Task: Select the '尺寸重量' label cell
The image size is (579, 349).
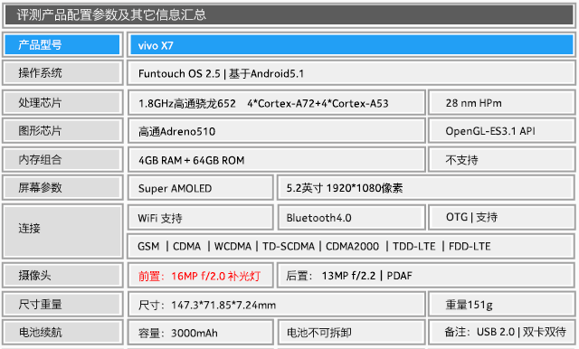Action: click(62, 305)
